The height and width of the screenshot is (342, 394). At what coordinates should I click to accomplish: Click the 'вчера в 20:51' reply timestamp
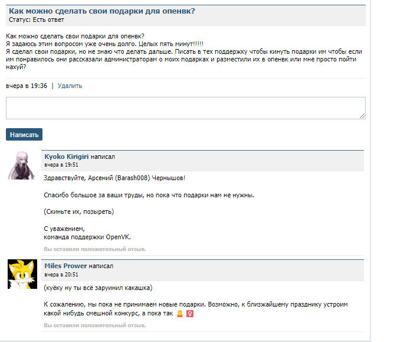pyautogui.click(x=61, y=275)
